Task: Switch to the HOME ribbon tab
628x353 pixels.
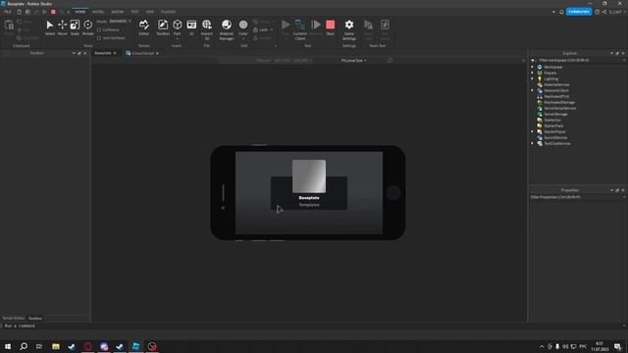Action: tap(80, 12)
